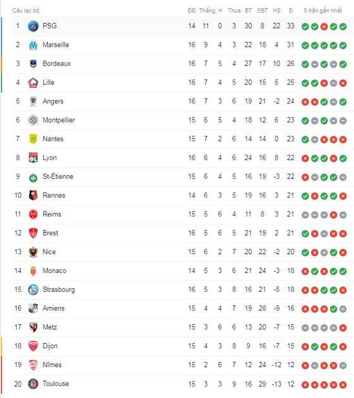Click Amiens' green win result icon

[333, 309]
